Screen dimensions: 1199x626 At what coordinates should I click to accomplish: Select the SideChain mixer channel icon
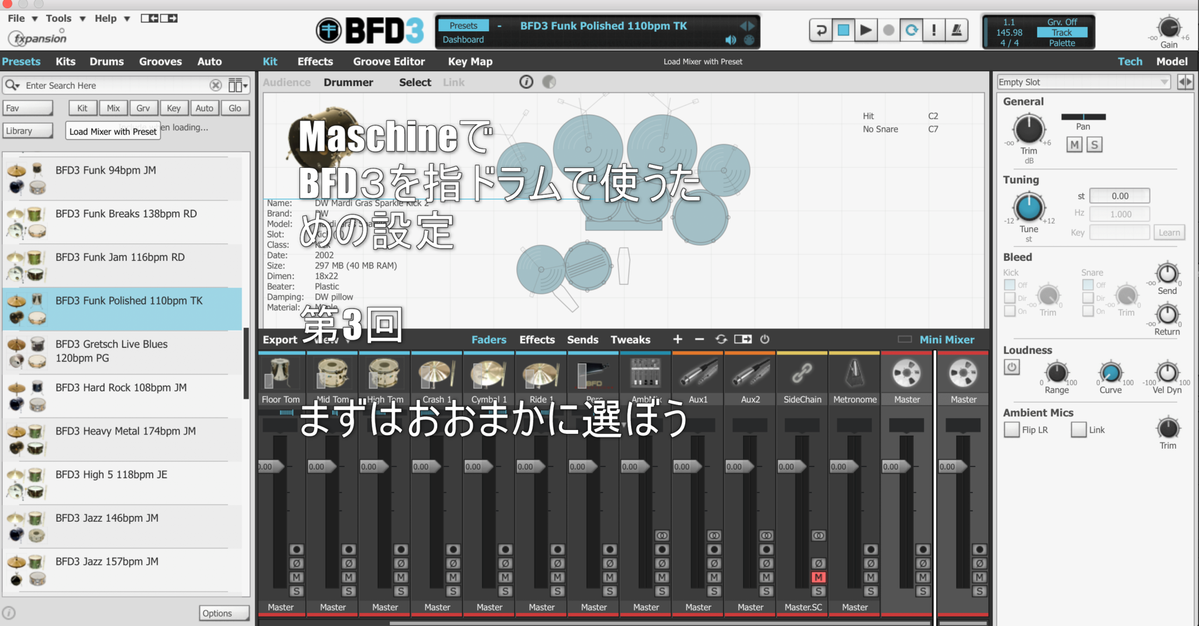point(802,374)
